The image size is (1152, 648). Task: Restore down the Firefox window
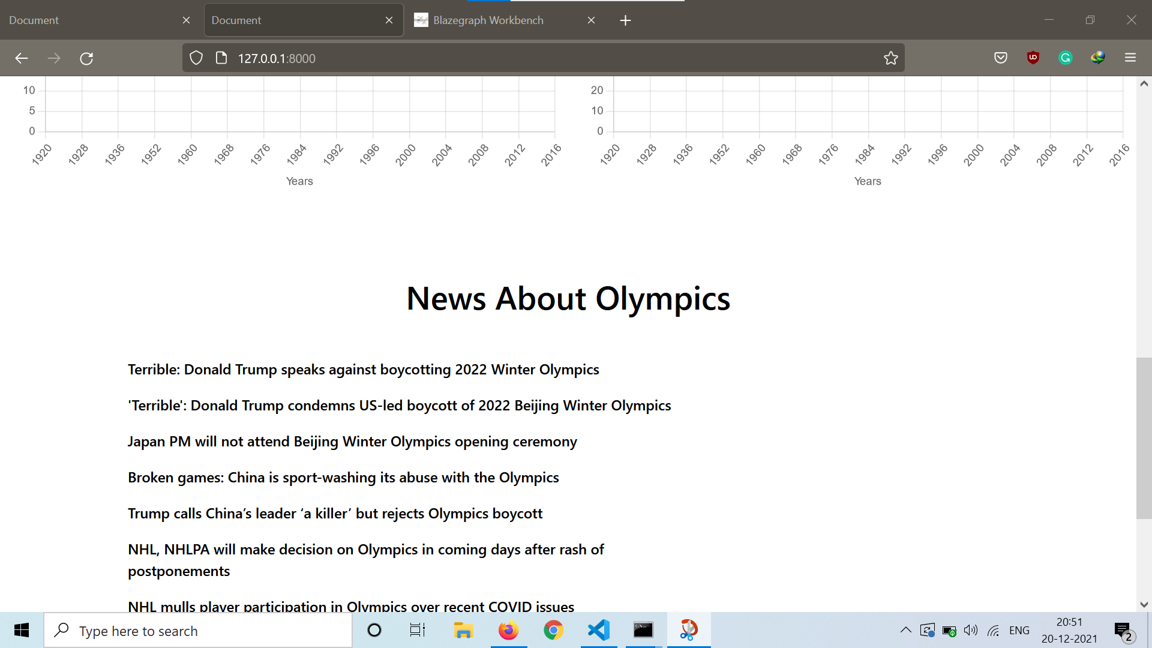coord(1090,20)
